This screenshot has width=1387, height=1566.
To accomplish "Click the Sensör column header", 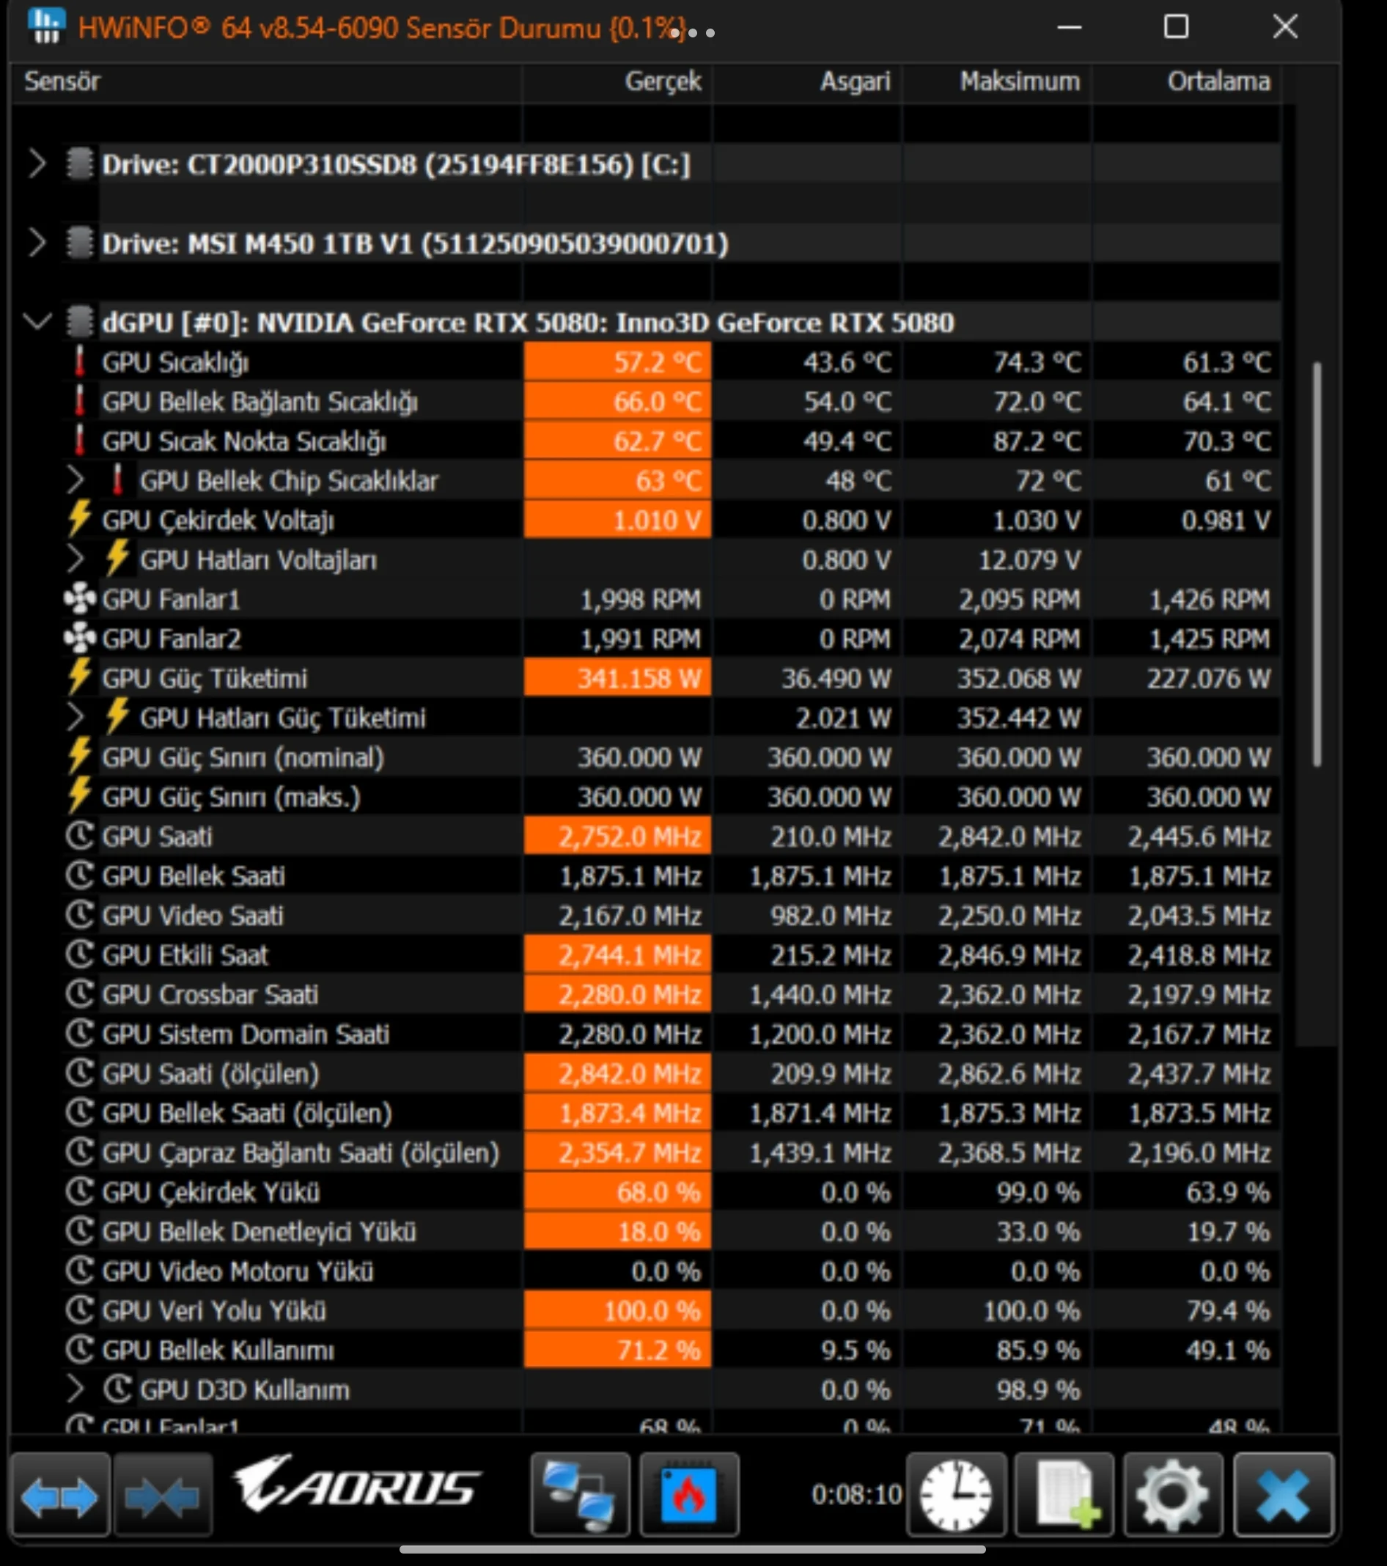I will (x=266, y=81).
